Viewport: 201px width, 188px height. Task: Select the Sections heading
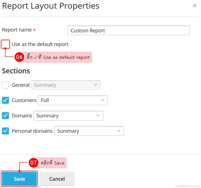click(x=16, y=71)
